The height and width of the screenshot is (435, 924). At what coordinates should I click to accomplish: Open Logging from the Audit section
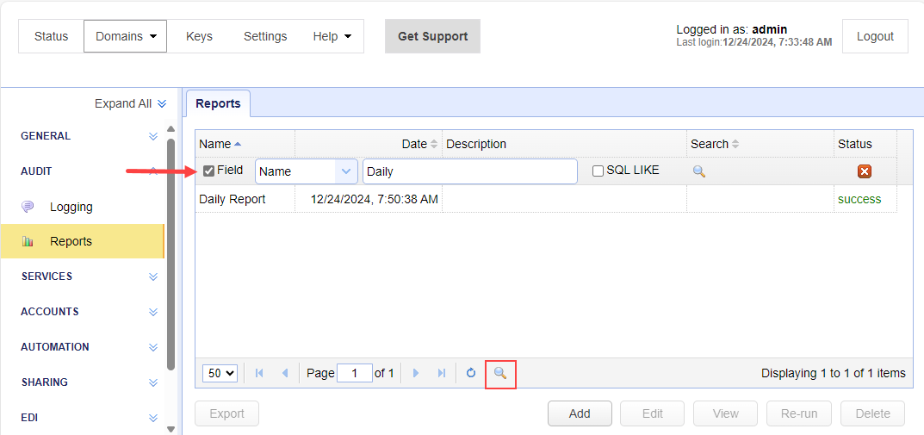[x=71, y=207]
